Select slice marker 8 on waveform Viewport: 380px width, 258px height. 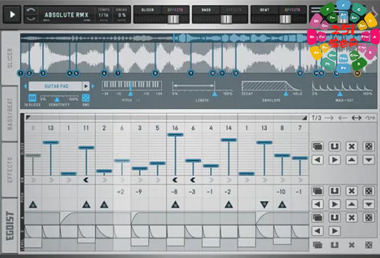156,73
